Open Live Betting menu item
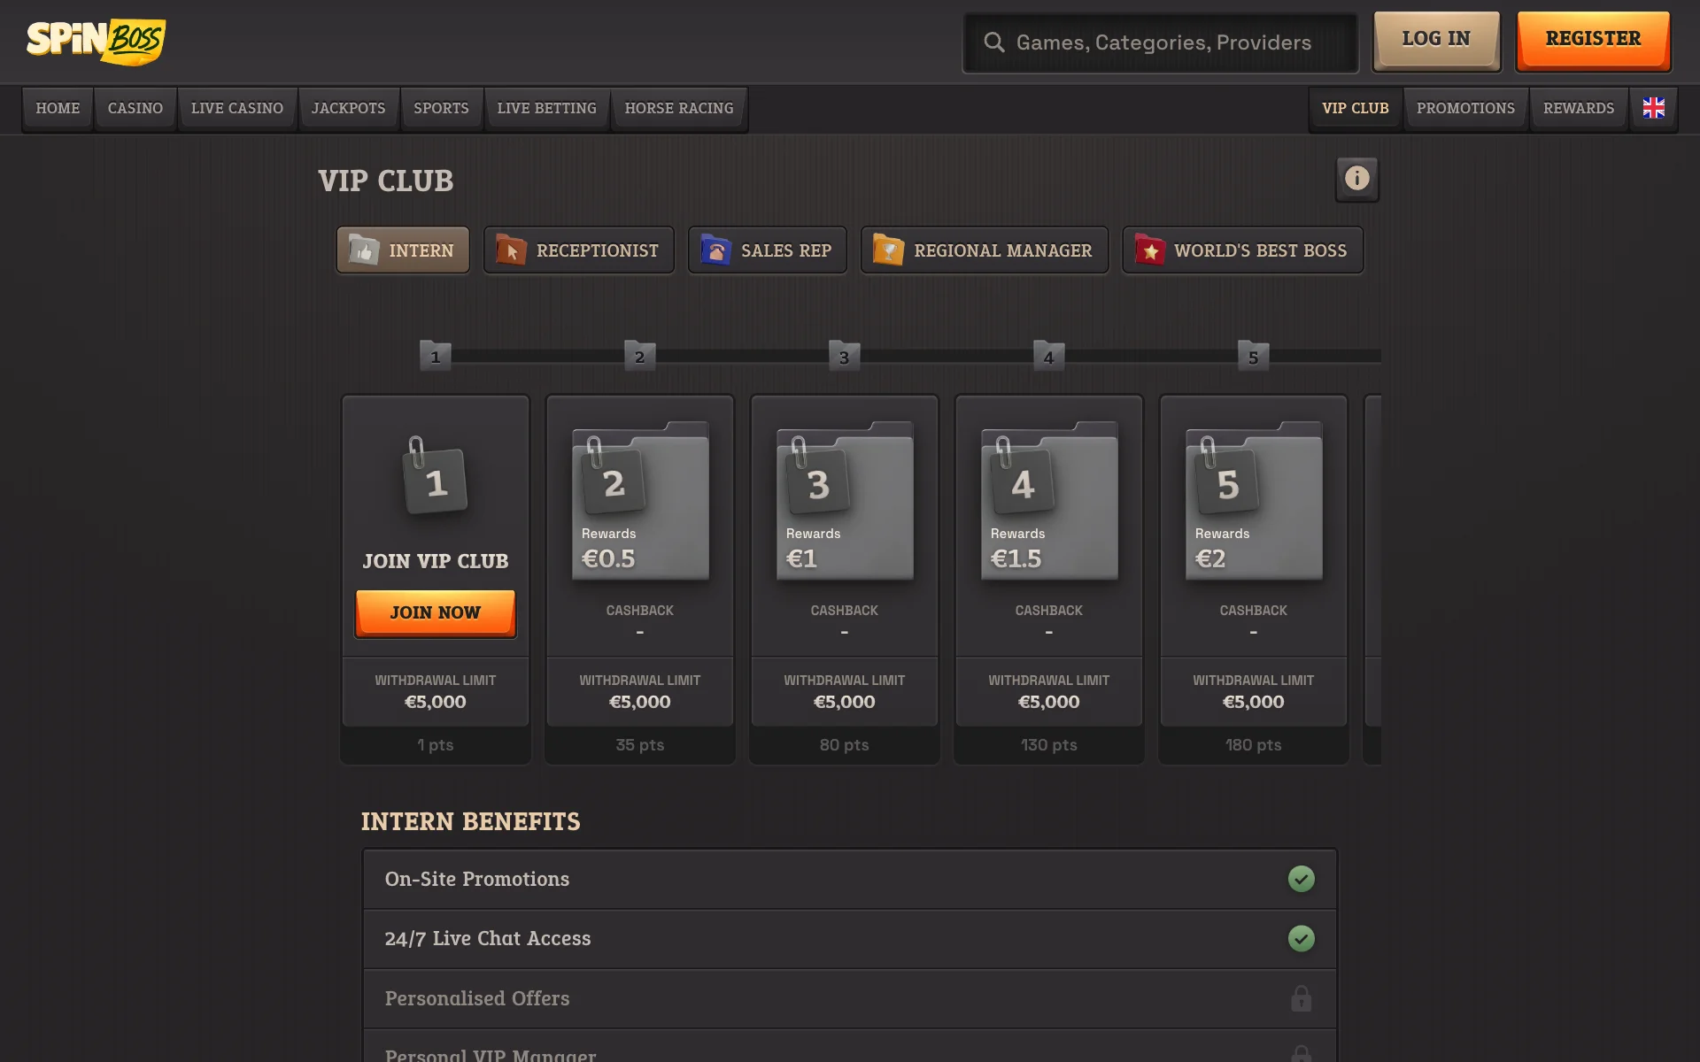Screen dimensions: 1700x1062 [546, 109]
